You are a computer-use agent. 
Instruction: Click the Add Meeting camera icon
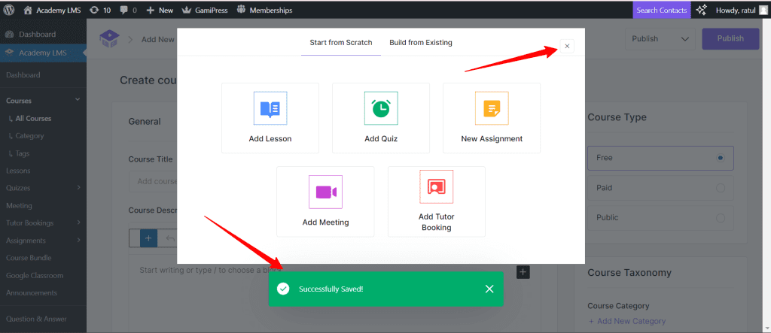coord(325,192)
